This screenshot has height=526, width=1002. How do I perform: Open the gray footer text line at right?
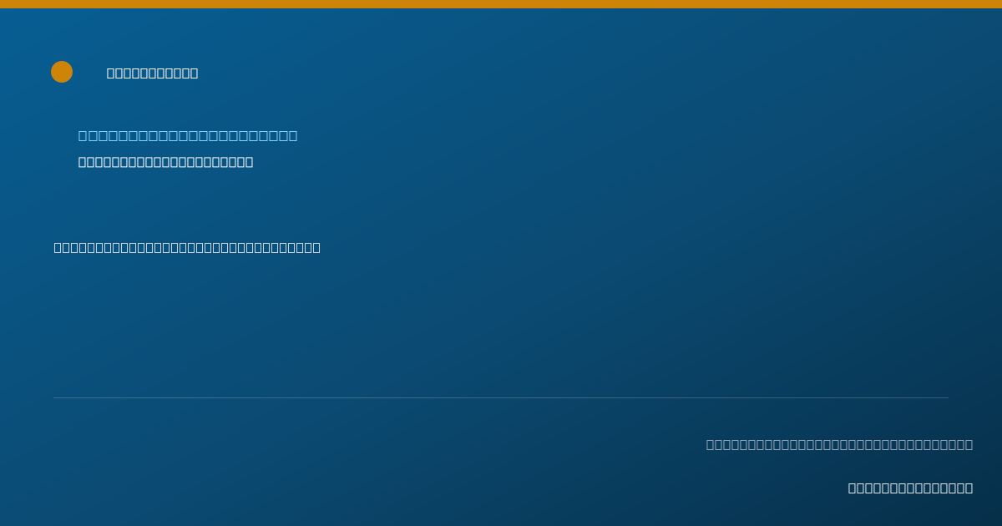[x=839, y=444]
